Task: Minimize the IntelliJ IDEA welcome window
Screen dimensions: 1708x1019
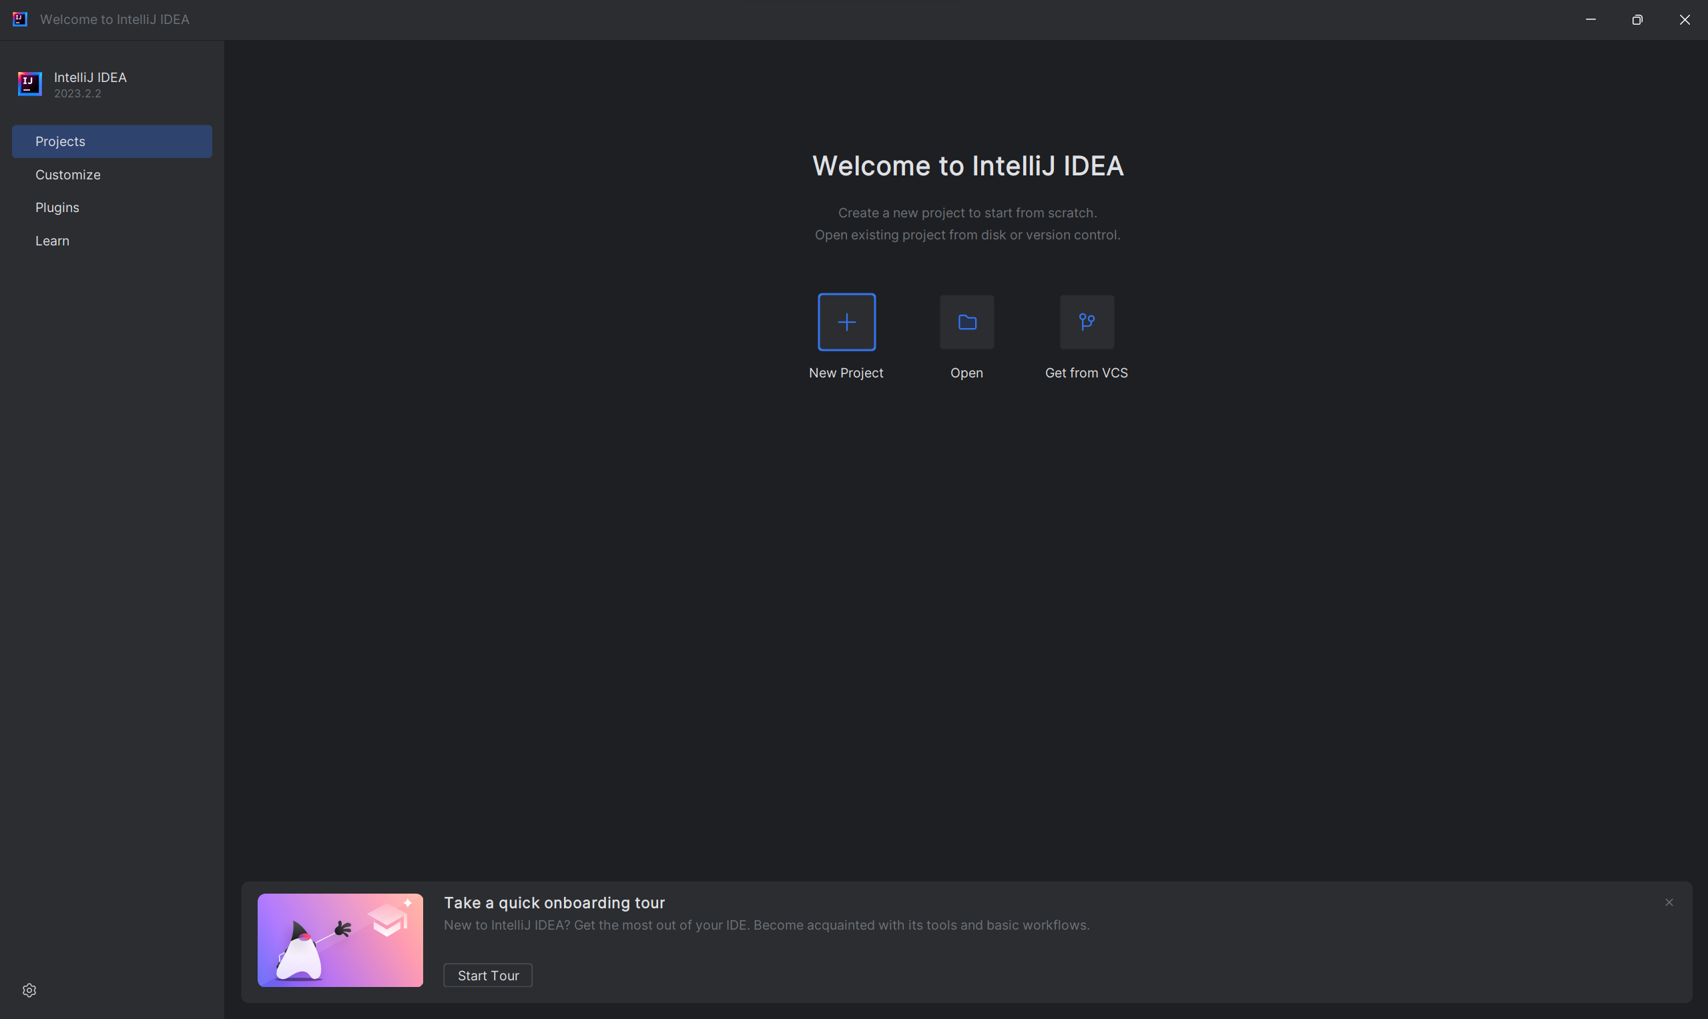Action: pos(1591,19)
